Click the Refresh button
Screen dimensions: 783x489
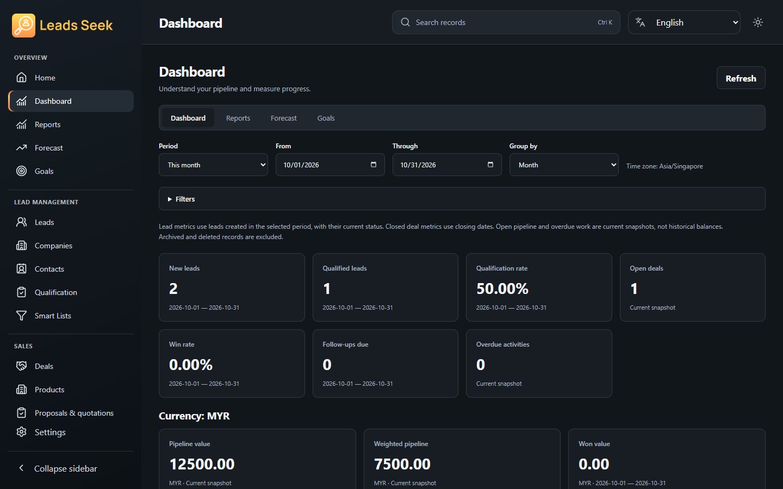pos(741,78)
